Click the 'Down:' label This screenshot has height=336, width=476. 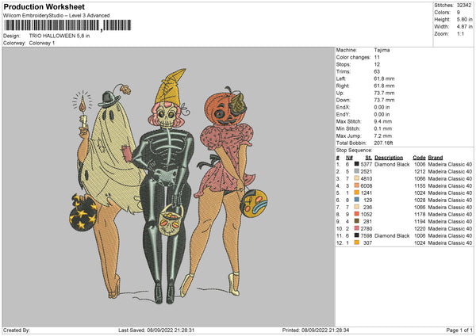tap(343, 100)
